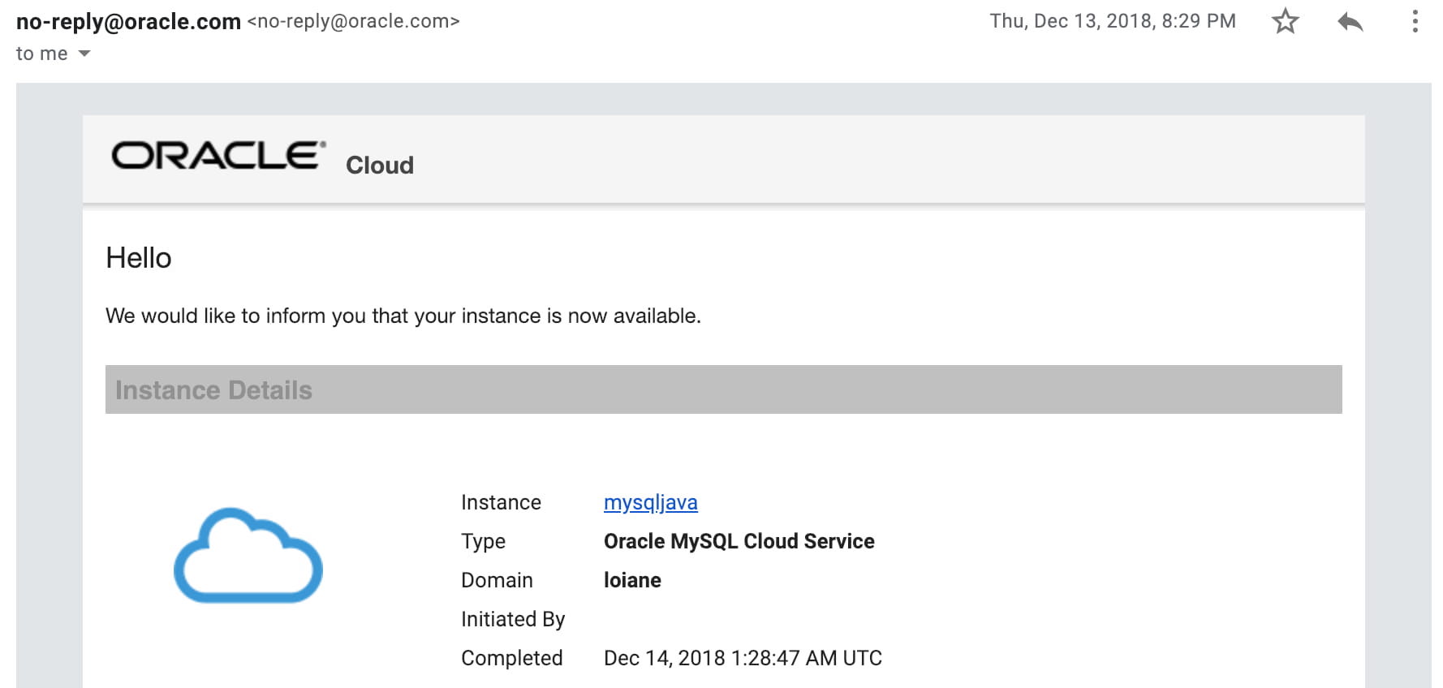The width and height of the screenshot is (1443, 688).
Task: Click the email date Thu, Dec 13, 2018
Action: [x=1113, y=21]
